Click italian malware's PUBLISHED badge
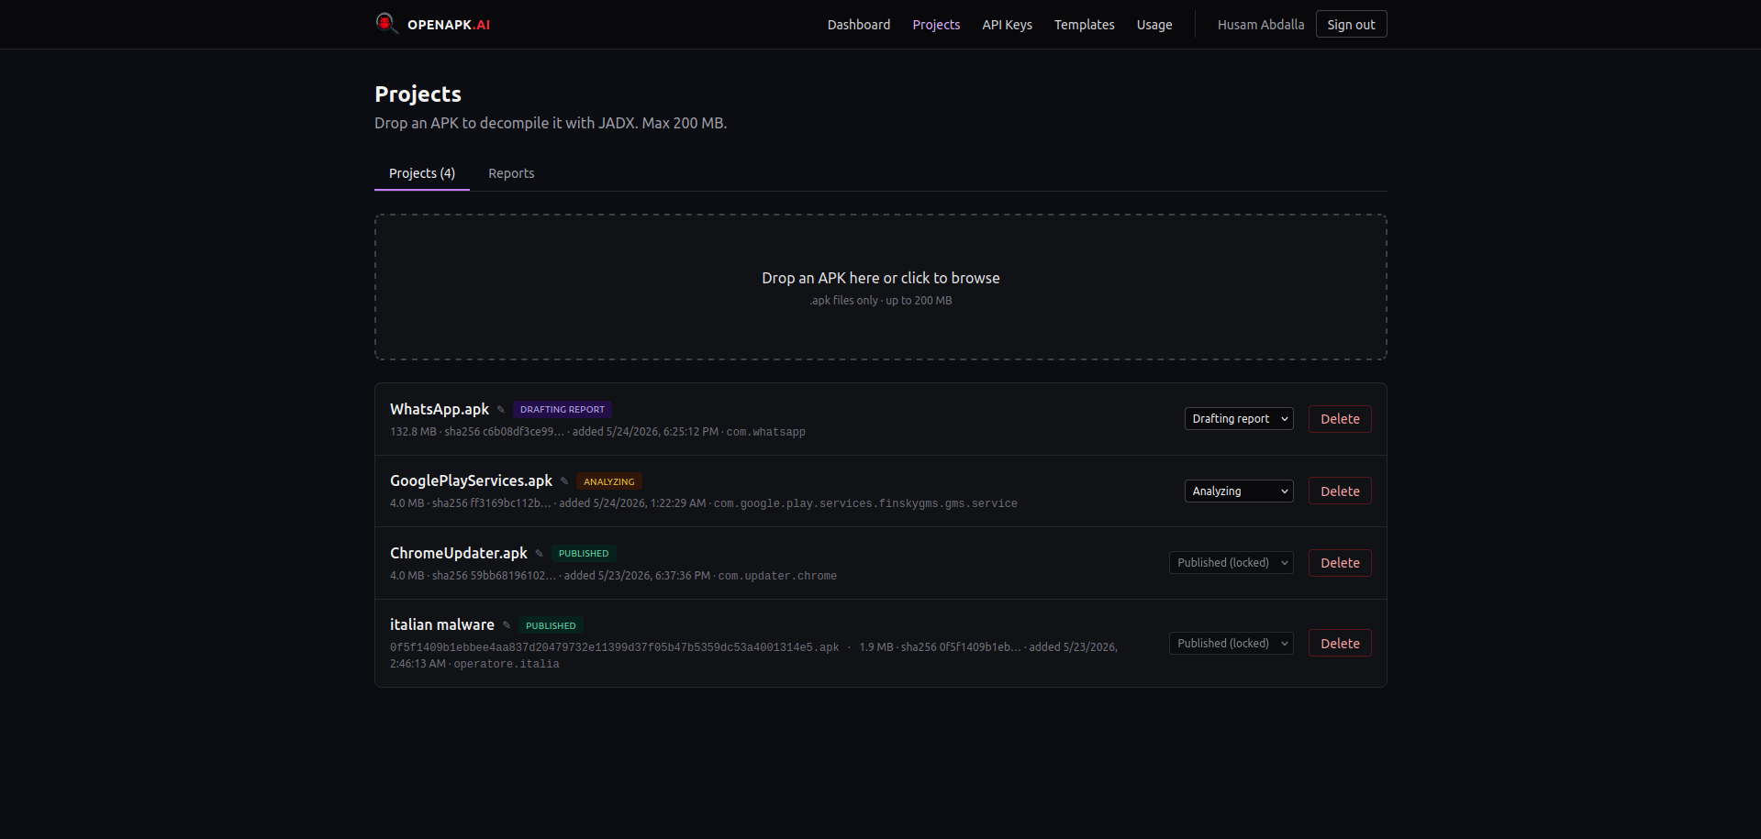Viewport: 1761px width, 839px height. coord(551,626)
